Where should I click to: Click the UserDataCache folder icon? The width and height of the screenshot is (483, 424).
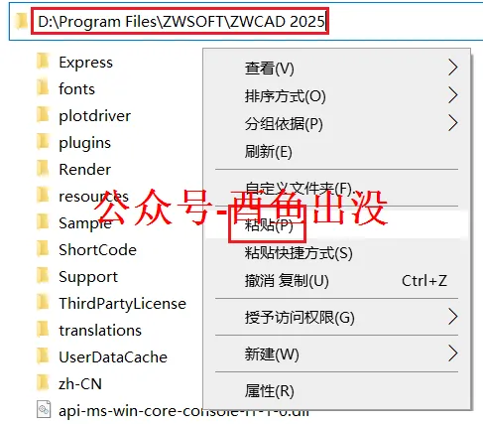point(44,356)
